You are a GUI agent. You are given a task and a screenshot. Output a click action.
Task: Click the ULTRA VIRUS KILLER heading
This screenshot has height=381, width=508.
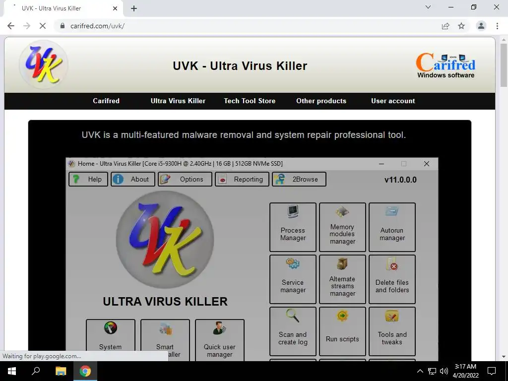(x=165, y=301)
